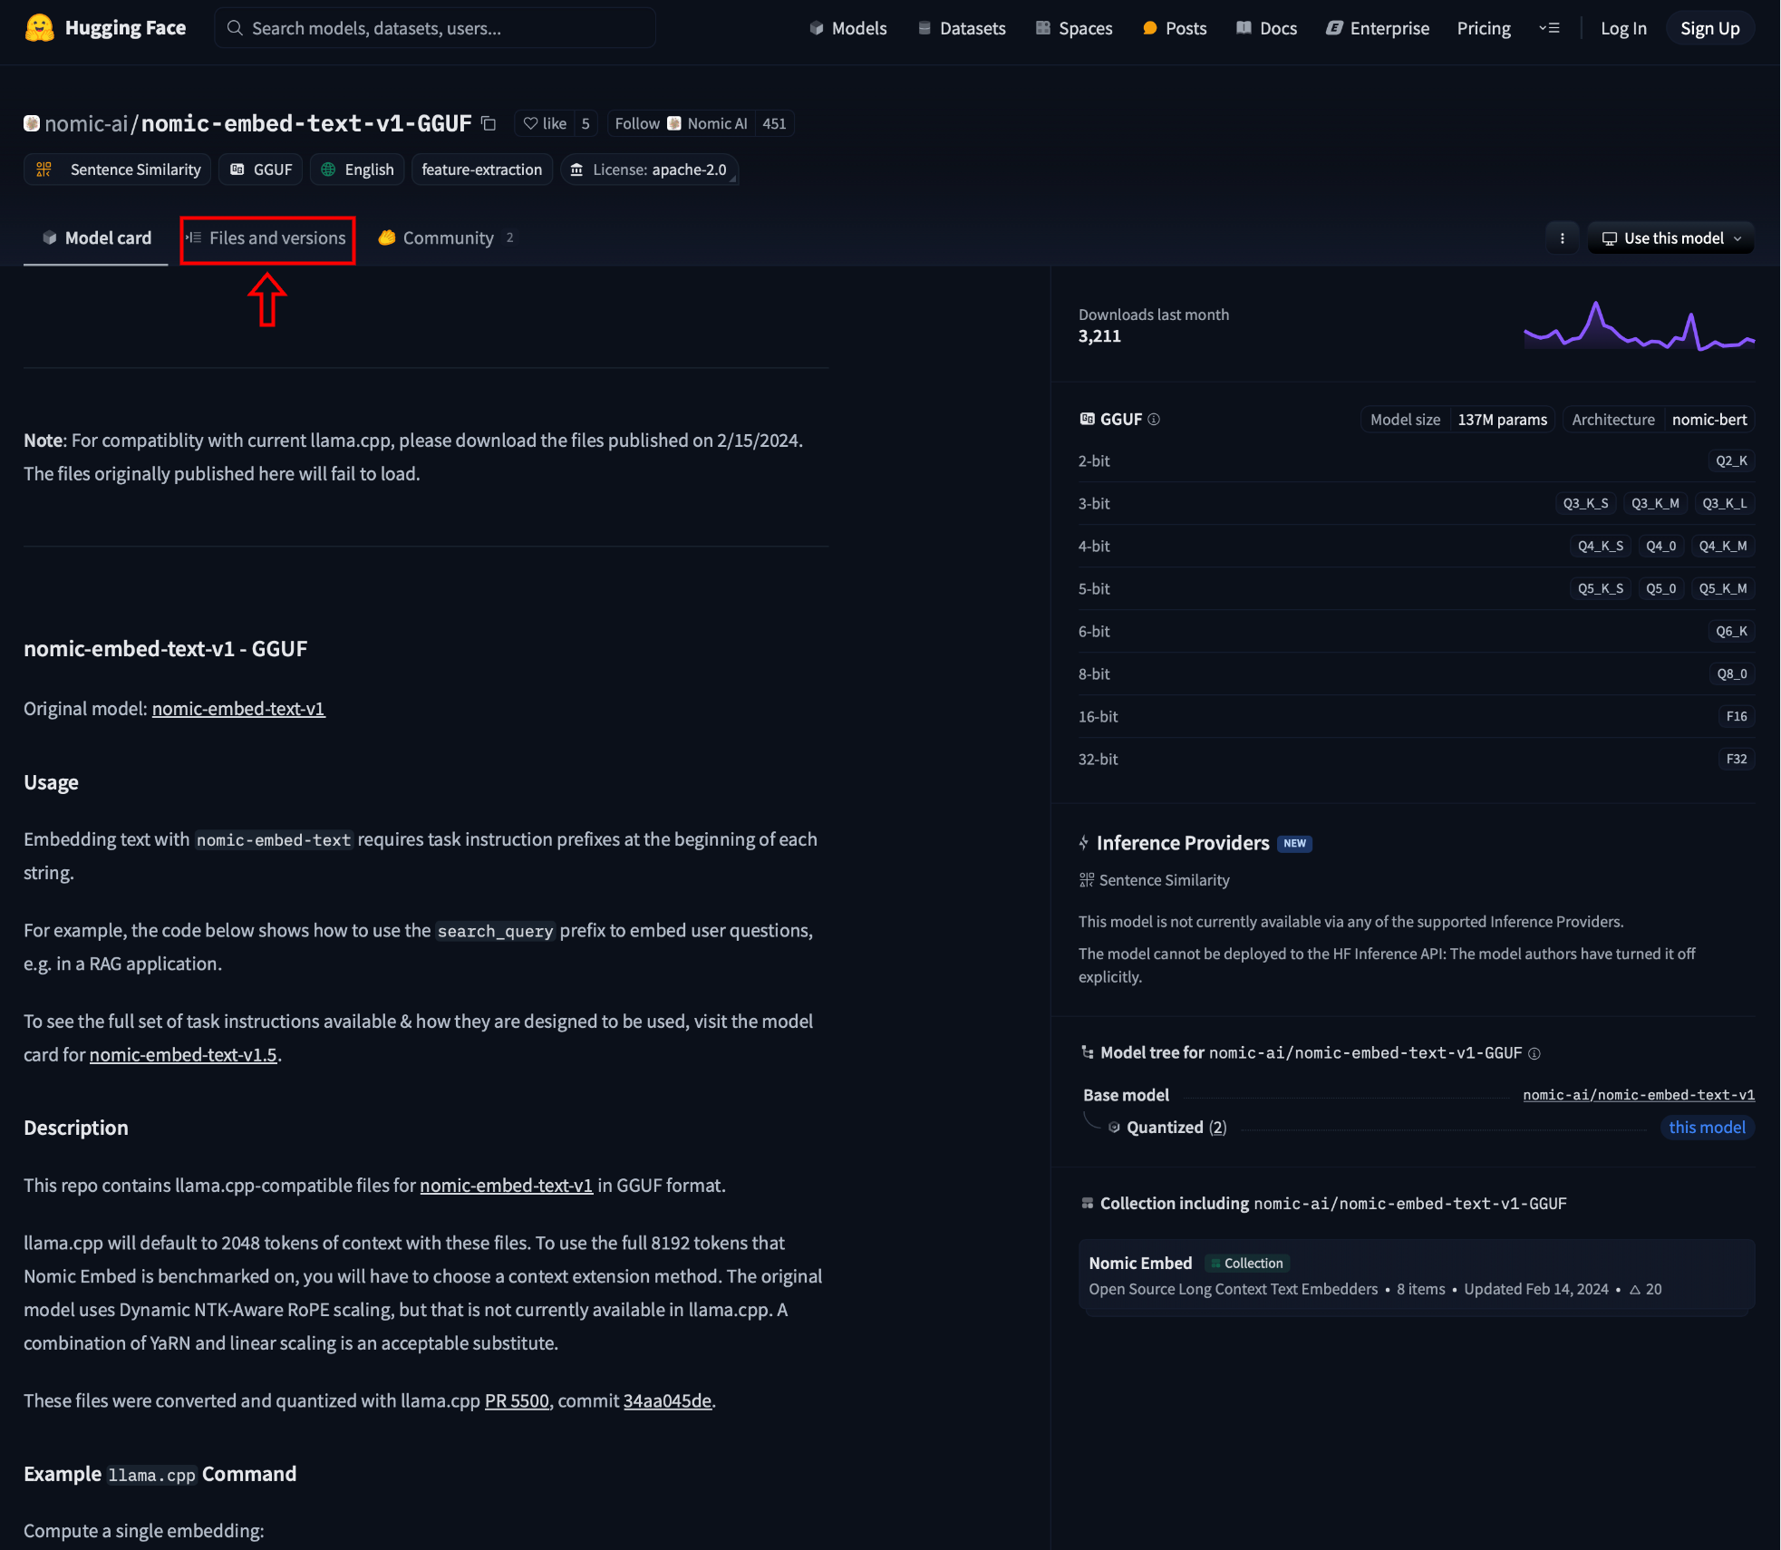Screen dimensions: 1781x1550
Task: Open Files and versions tab
Action: [x=267, y=238]
